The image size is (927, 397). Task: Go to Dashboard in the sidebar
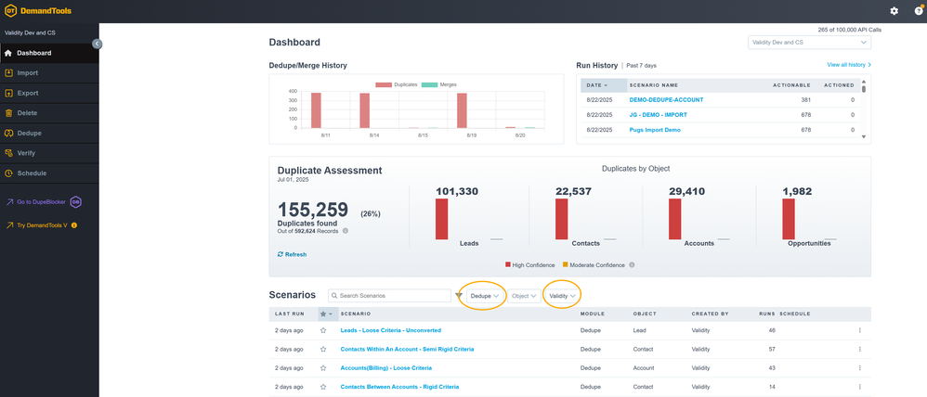(x=49, y=53)
